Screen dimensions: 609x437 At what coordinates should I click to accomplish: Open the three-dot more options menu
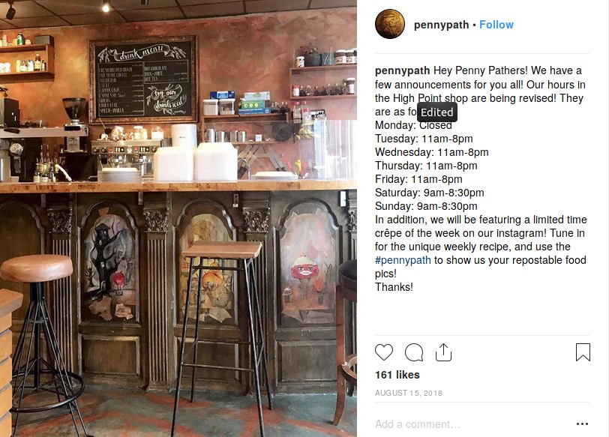click(582, 424)
